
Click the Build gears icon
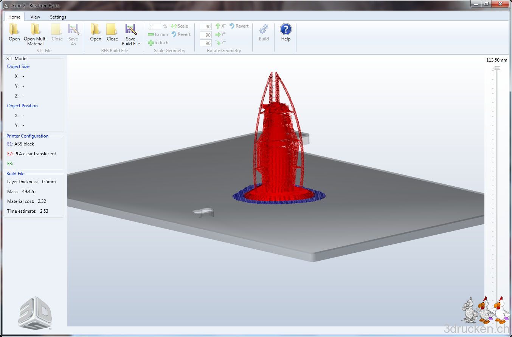tap(264, 29)
